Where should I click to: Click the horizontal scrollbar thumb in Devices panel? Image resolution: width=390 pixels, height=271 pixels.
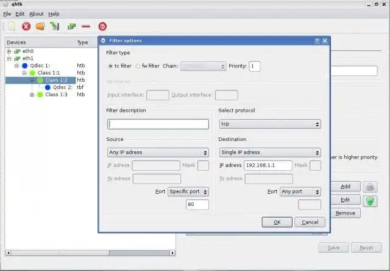(x=60, y=253)
